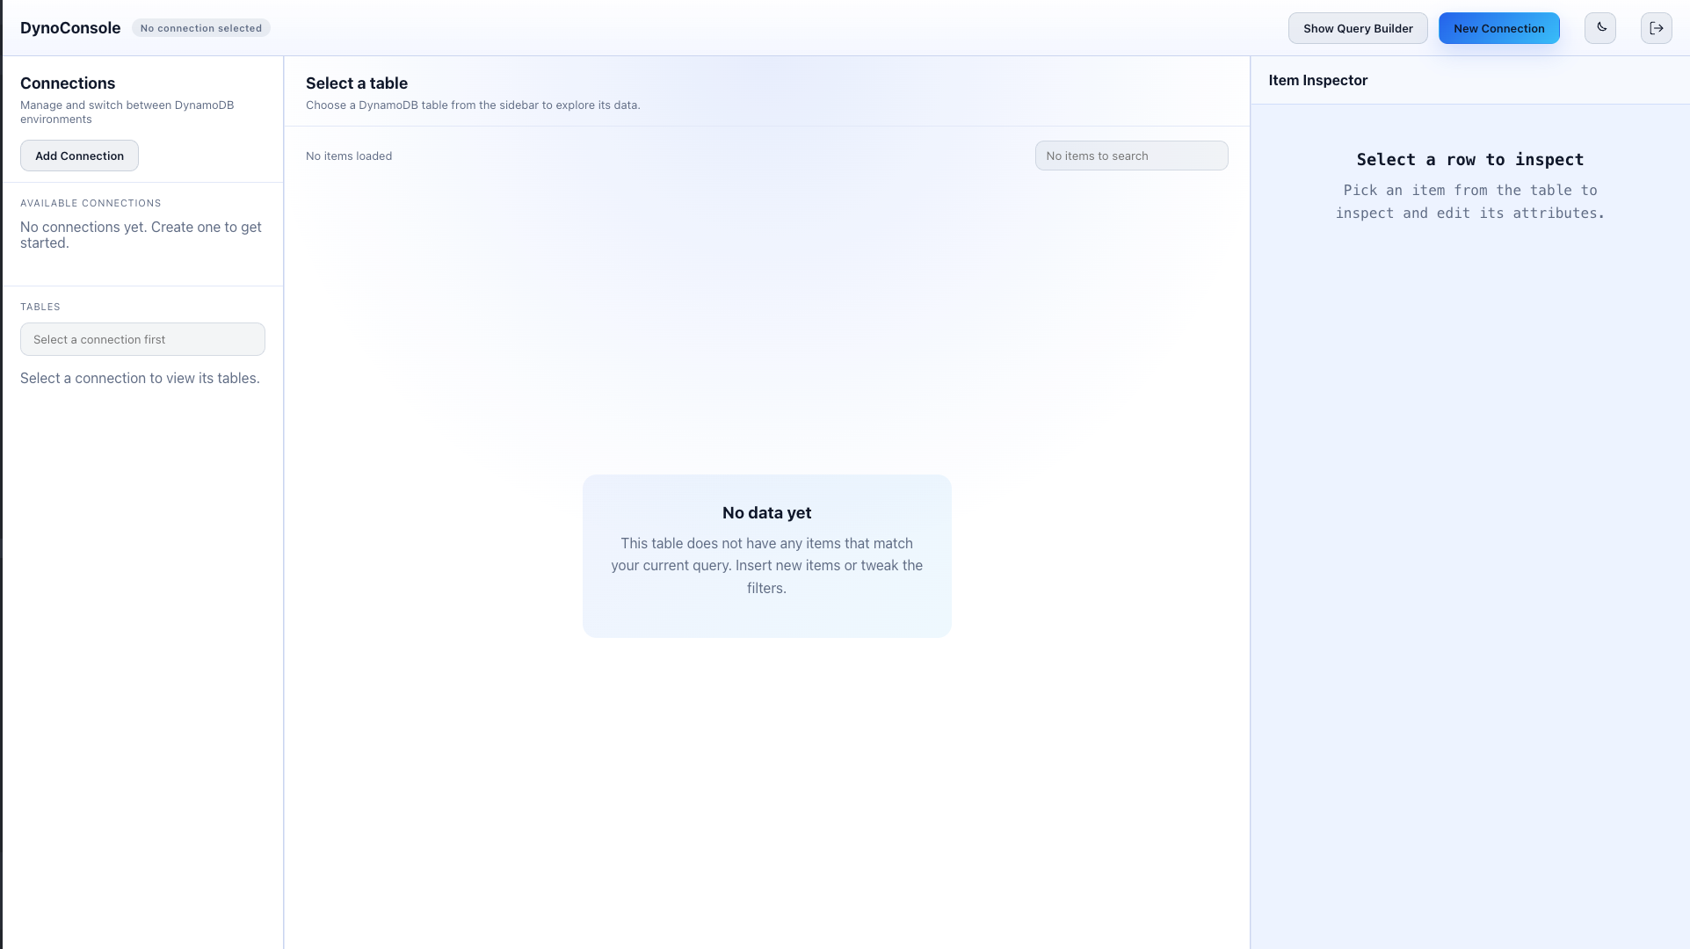This screenshot has width=1690, height=949.
Task: Click the AVAILABLE CONNECTIONS section label
Action: point(91,203)
